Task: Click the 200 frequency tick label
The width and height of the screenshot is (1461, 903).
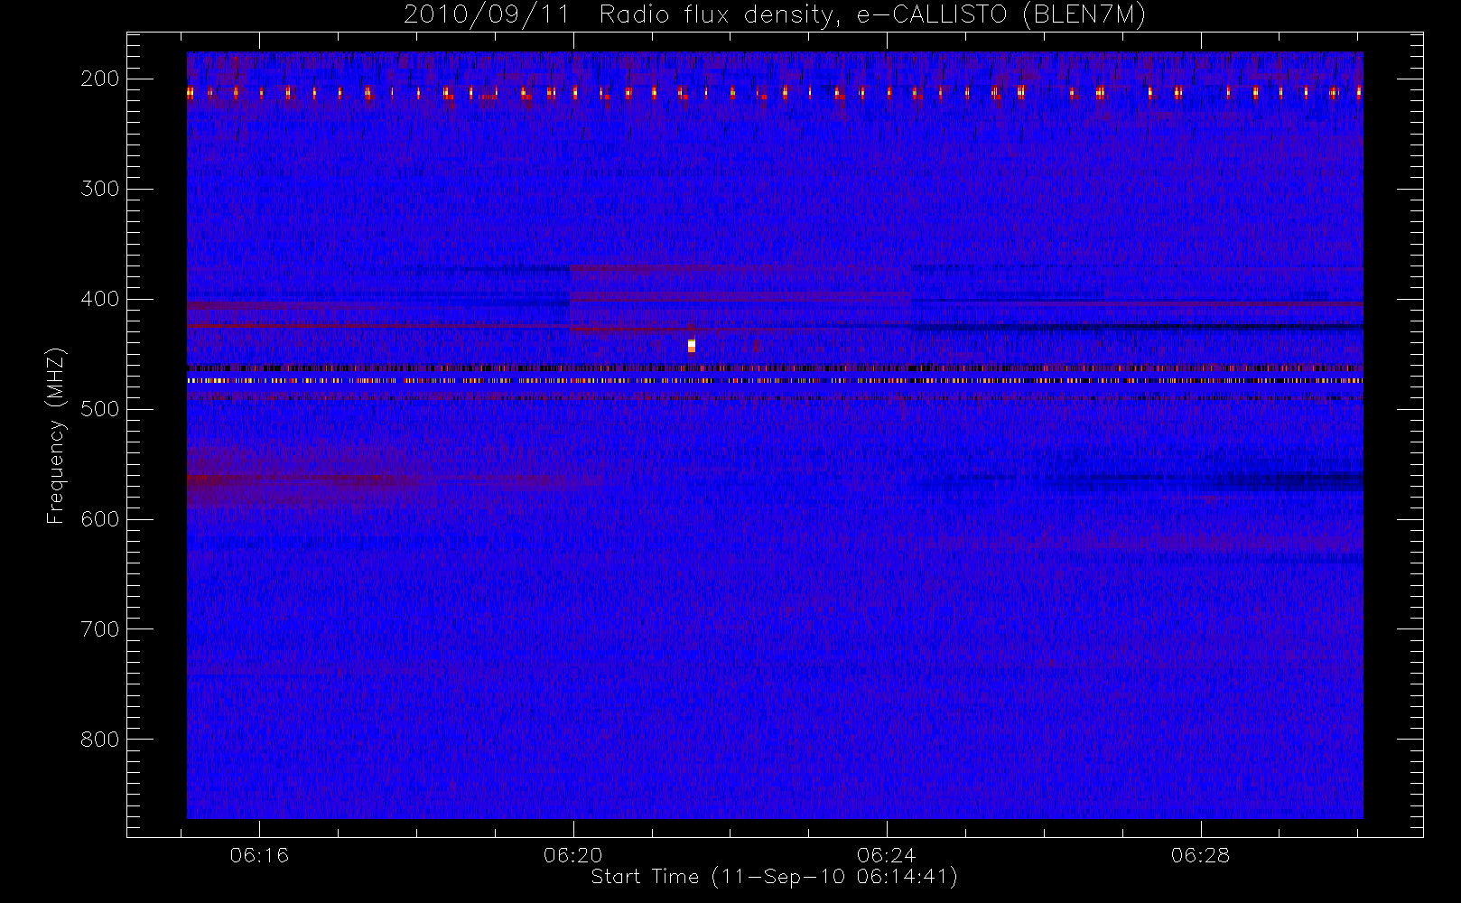Action: click(x=100, y=79)
